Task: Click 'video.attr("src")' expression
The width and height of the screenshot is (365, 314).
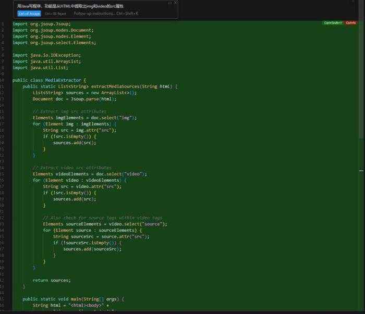Action: (98, 186)
